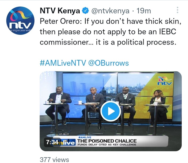Open the video thumbnail of the panel
Image resolution: width=188 pixels, height=163 pixels.
(111, 111)
